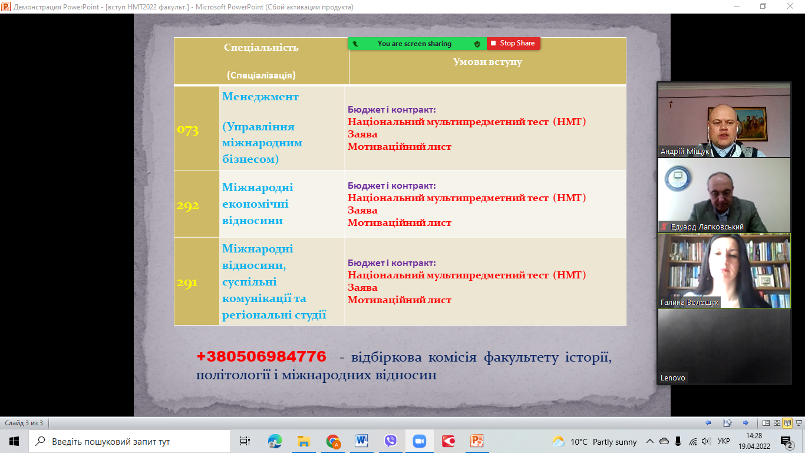Open the slide show options menu icon
This screenshot has height=453, width=805.
[x=727, y=423]
